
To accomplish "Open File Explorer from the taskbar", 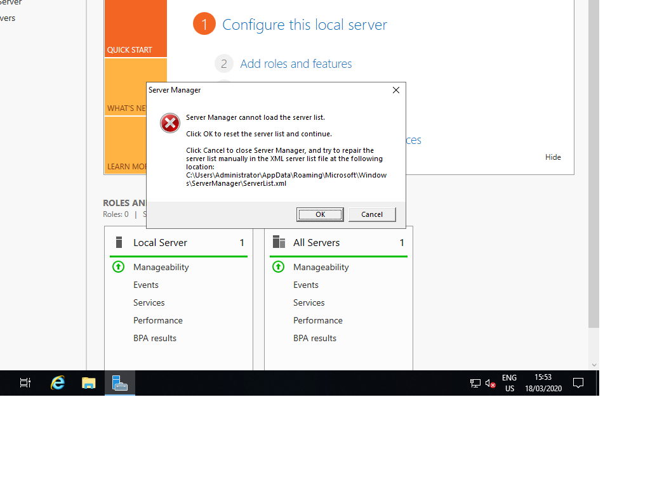I will click(89, 383).
